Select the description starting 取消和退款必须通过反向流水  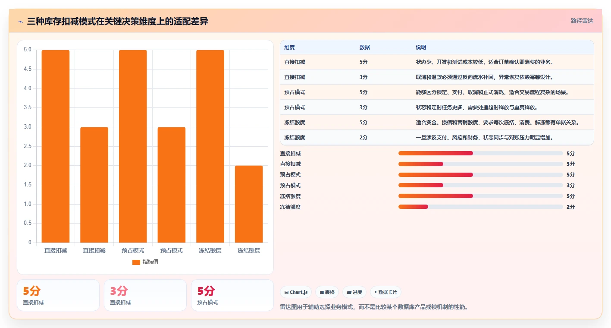(484, 77)
